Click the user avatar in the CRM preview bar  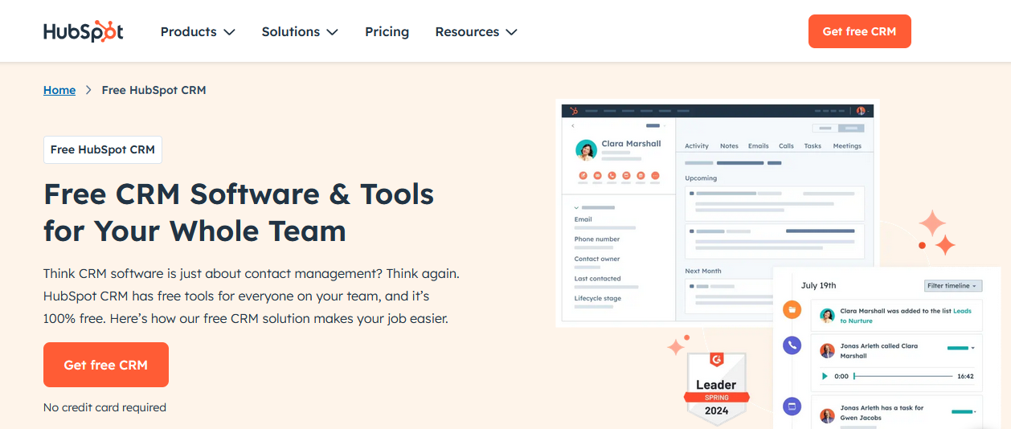point(861,111)
